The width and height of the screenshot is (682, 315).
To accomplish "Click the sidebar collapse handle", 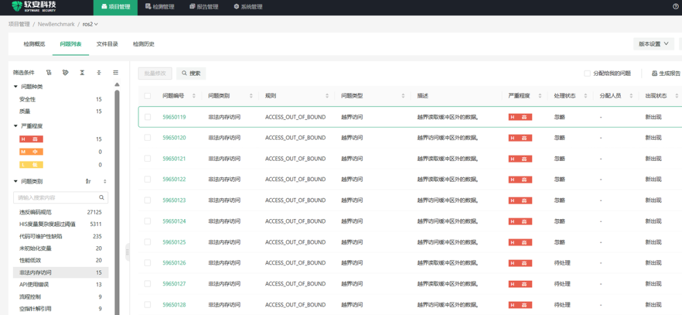I will click(127, 252).
